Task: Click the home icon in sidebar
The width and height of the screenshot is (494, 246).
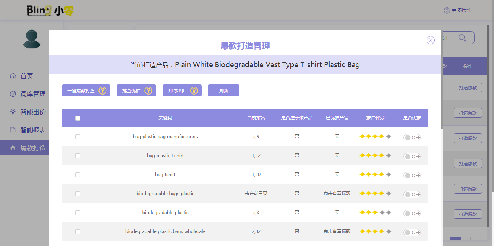Action: pos(13,76)
